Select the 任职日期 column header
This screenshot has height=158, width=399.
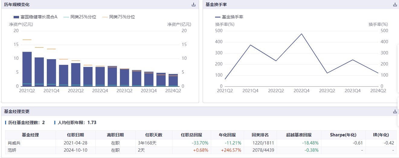click(x=75, y=135)
